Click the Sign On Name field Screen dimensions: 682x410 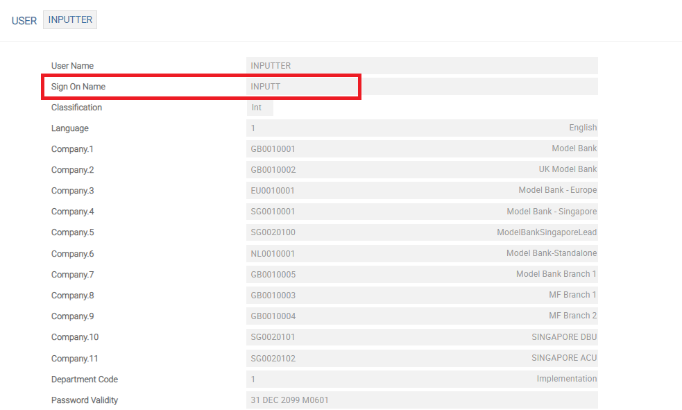click(302, 87)
